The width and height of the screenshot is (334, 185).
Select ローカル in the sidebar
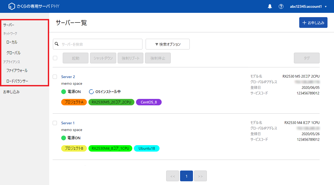12,42
